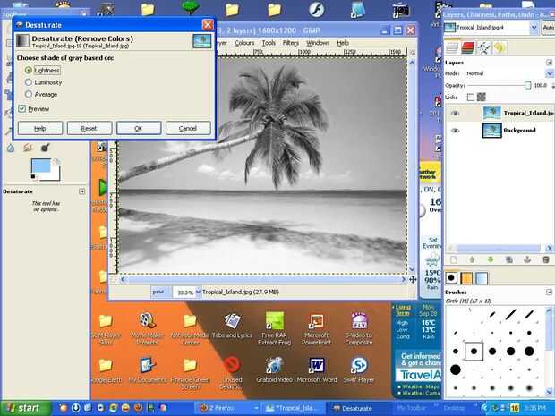Open the Free RAR Extract Frog icon

tap(275, 328)
